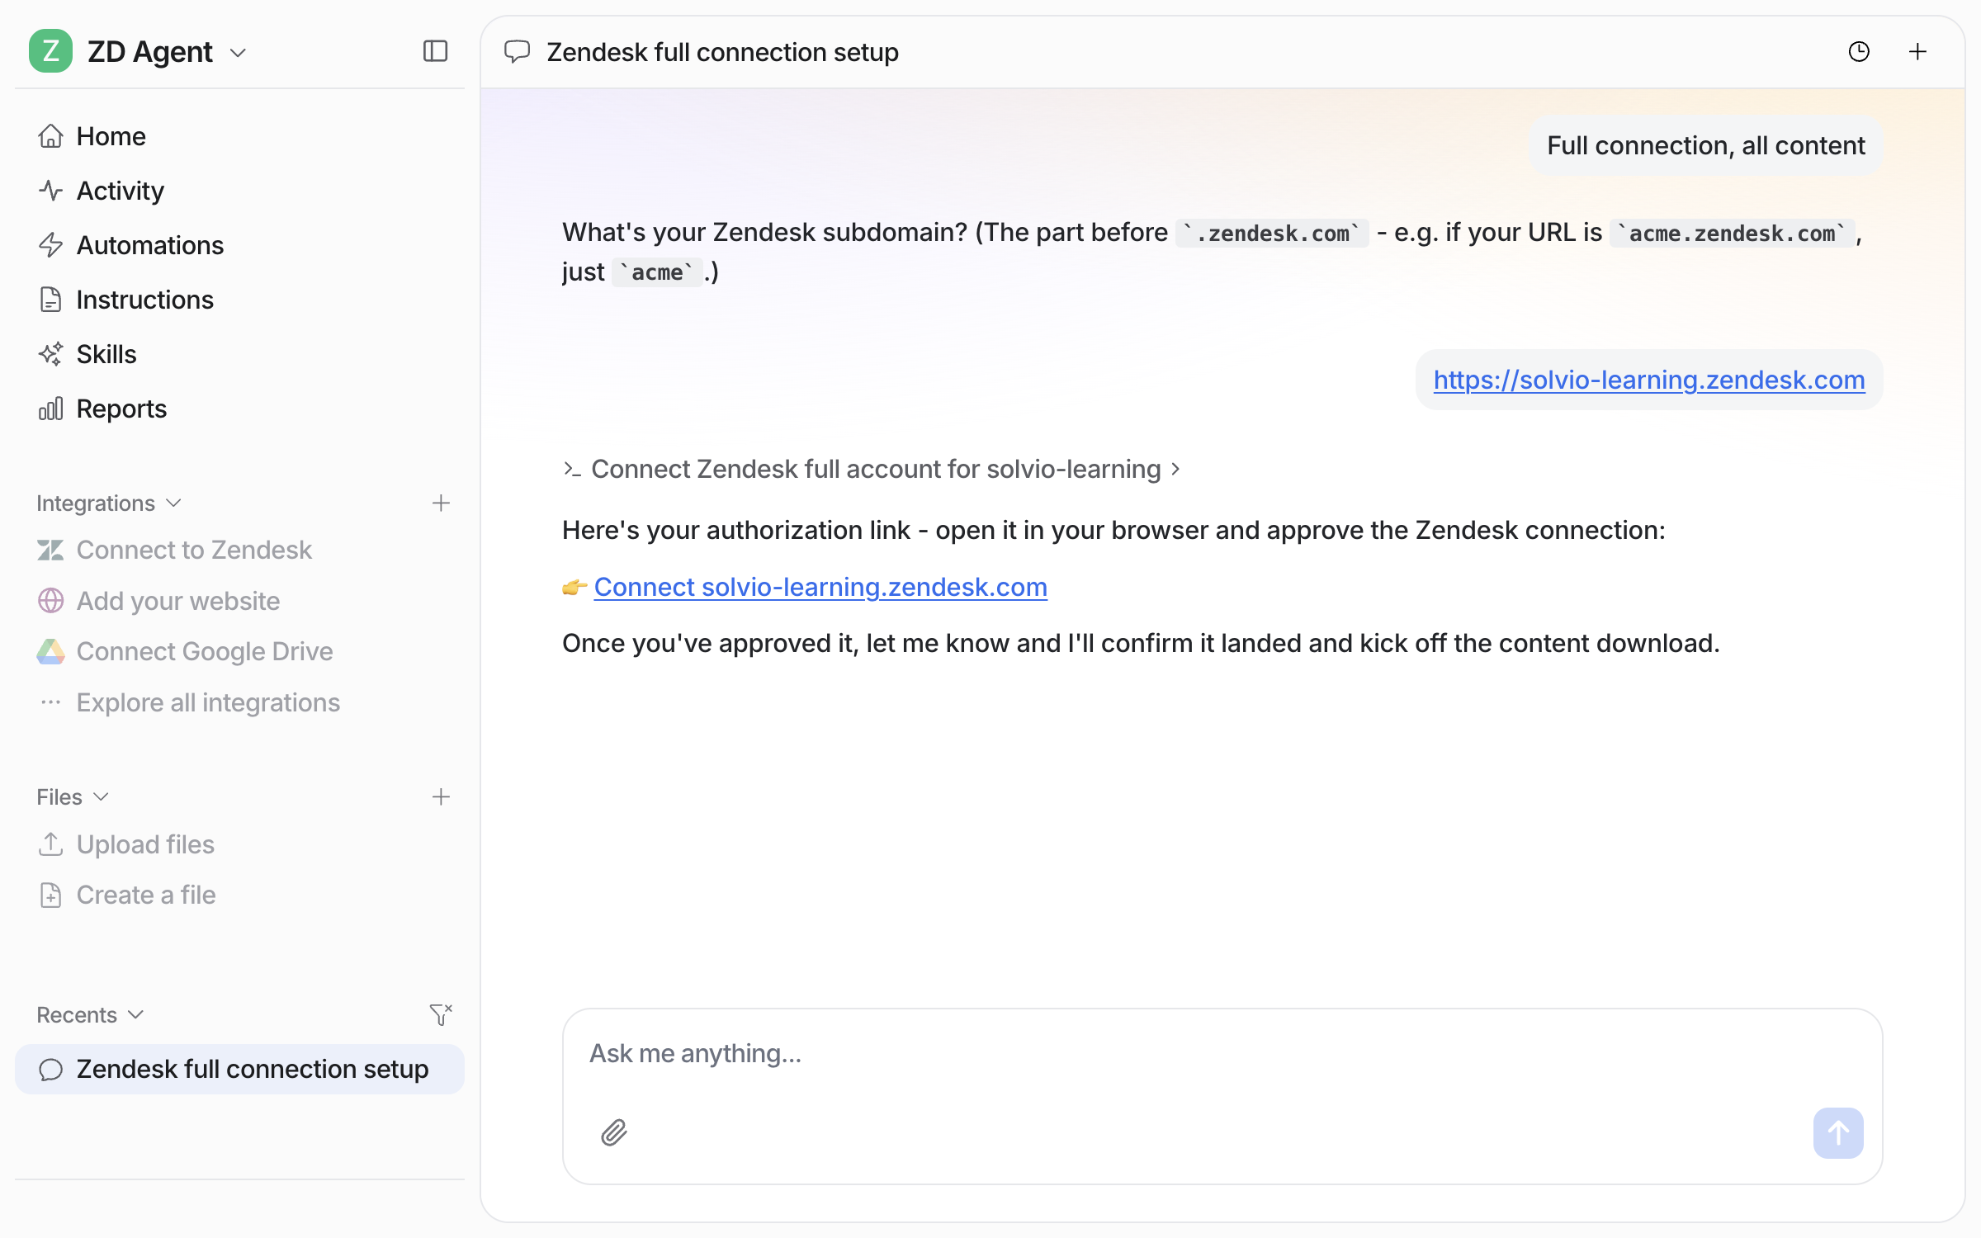Collapse the Files section header
This screenshot has width=1981, height=1238.
tap(72, 797)
